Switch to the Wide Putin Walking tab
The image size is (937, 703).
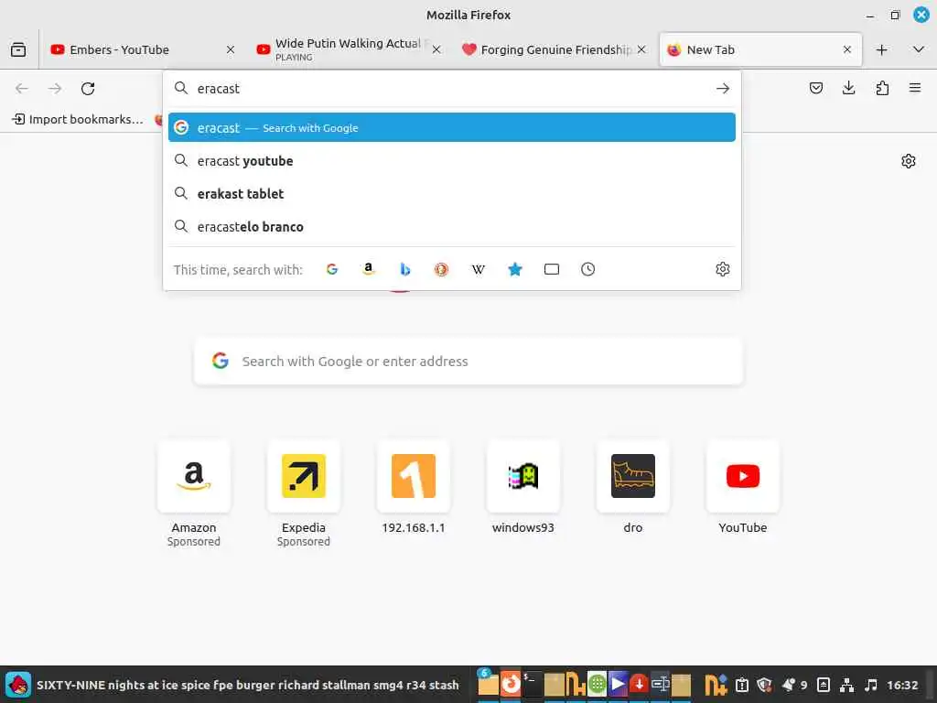(348, 49)
